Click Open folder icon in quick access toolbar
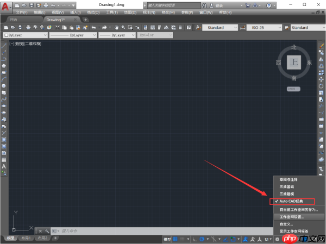326x244 pixels. coord(24,5)
